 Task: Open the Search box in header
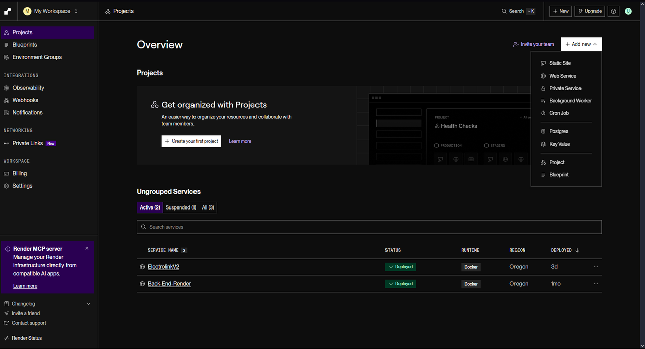(518, 11)
